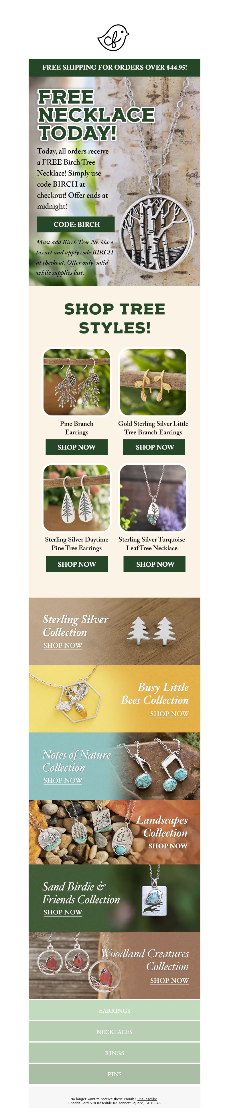Open Busy Little Bees Collection shop link

coord(169,714)
